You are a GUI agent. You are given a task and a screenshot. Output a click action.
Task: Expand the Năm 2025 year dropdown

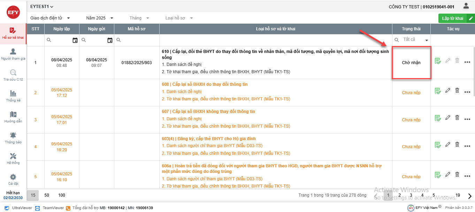click(x=100, y=18)
